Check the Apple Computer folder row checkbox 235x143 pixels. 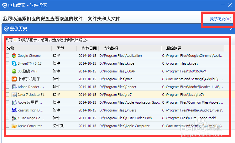7,126
